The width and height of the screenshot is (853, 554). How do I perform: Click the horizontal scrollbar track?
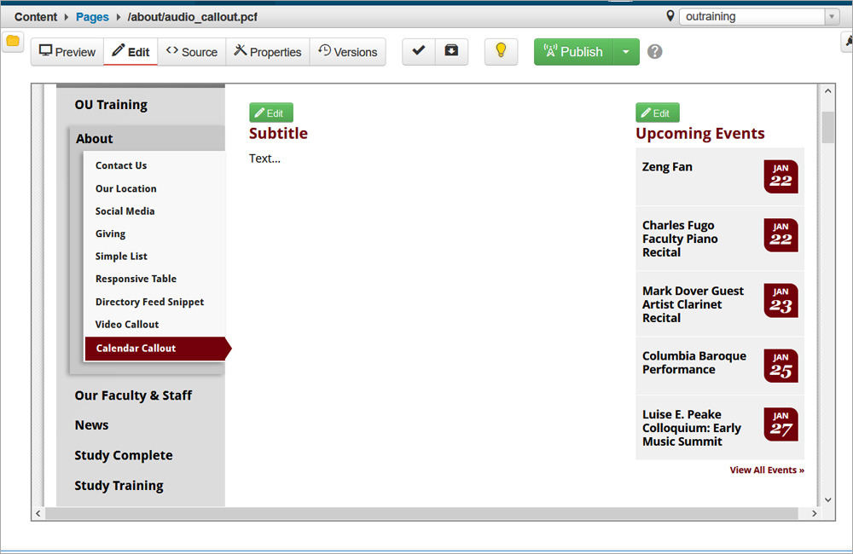coord(421,513)
